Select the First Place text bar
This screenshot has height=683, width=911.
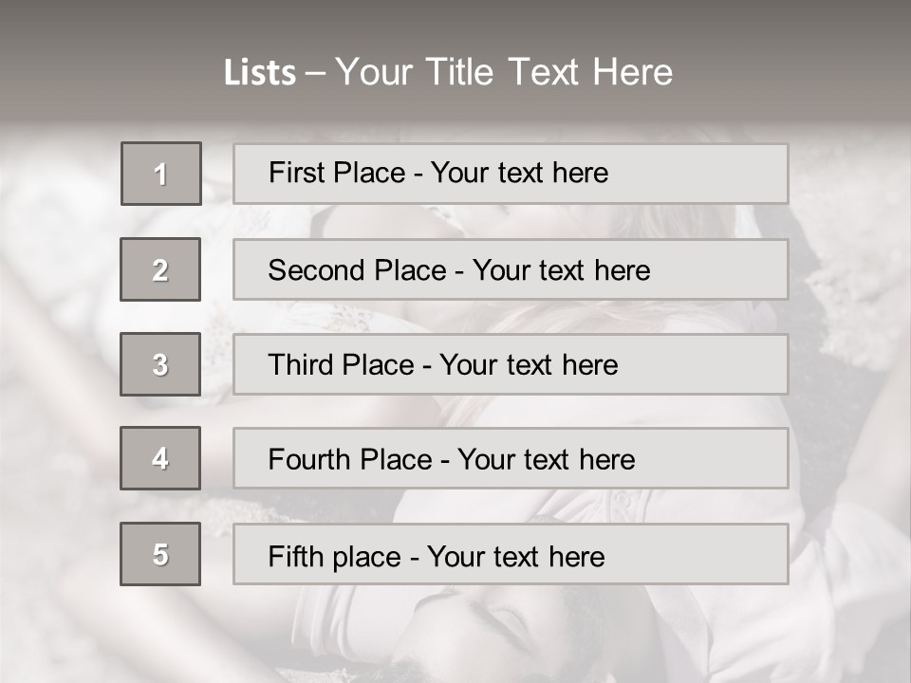pos(511,174)
